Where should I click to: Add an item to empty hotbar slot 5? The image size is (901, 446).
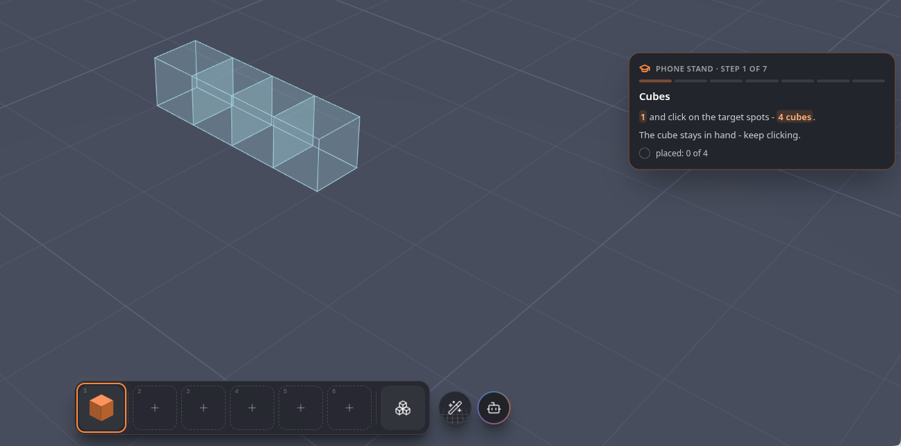301,408
